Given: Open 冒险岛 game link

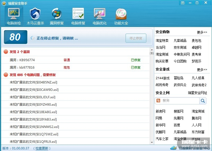Looking at the screenshot, I should pos(178,78).
